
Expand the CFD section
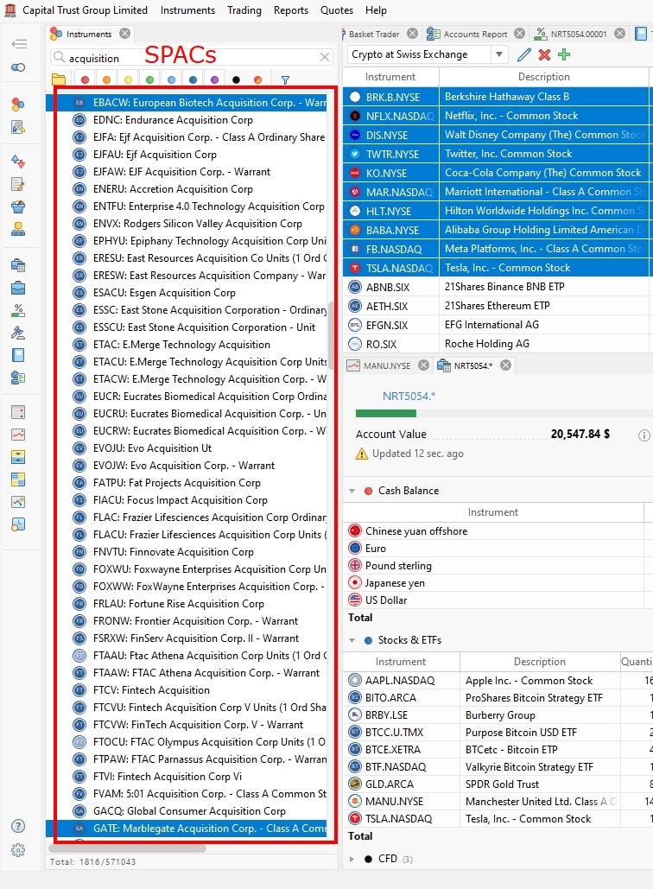pos(352,859)
